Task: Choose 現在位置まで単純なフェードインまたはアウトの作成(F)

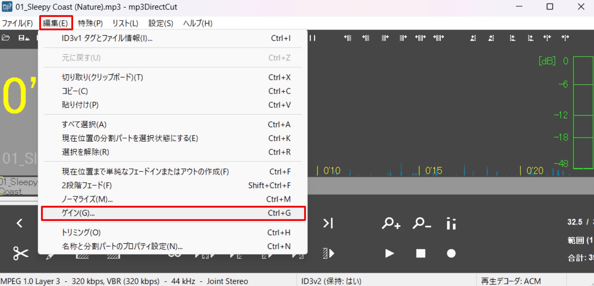Action: [x=173, y=172]
